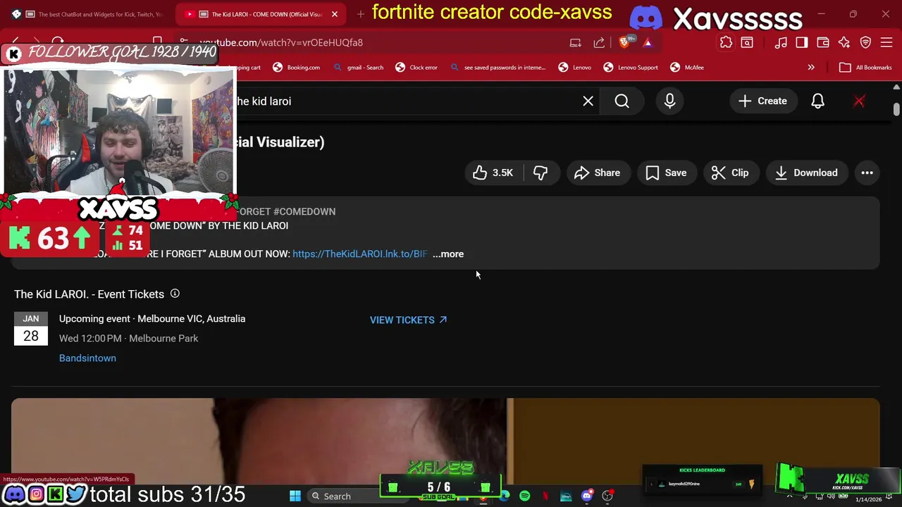Open Booking.com bookmark
Viewport: 902px width, 507px height.
tap(297, 68)
